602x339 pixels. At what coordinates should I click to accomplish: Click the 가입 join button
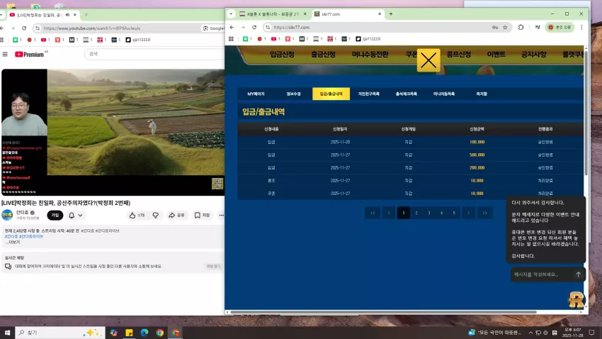click(55, 215)
